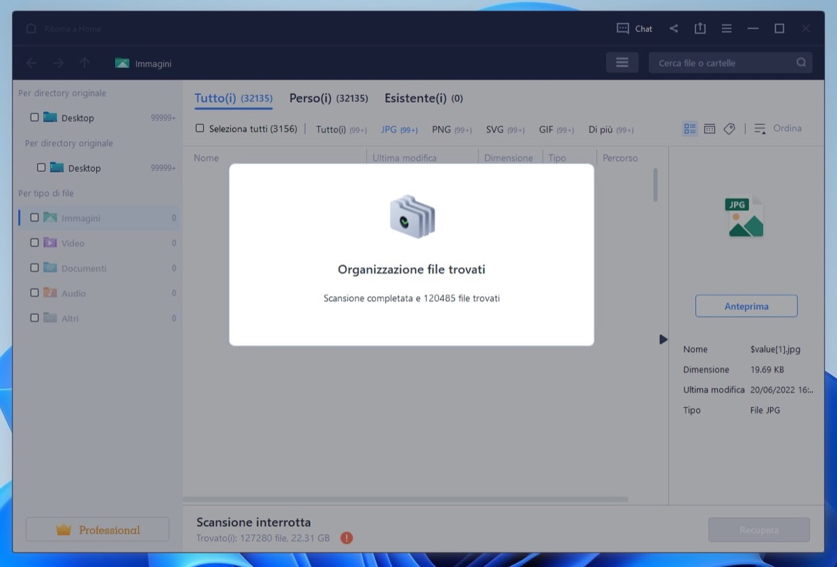This screenshot has height=567, width=837.
Task: Click the share icon in title bar
Action: coord(674,29)
